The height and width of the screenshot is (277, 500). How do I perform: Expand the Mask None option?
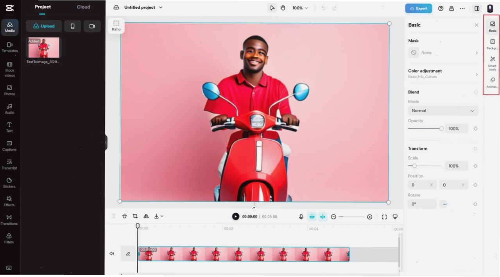point(443,52)
